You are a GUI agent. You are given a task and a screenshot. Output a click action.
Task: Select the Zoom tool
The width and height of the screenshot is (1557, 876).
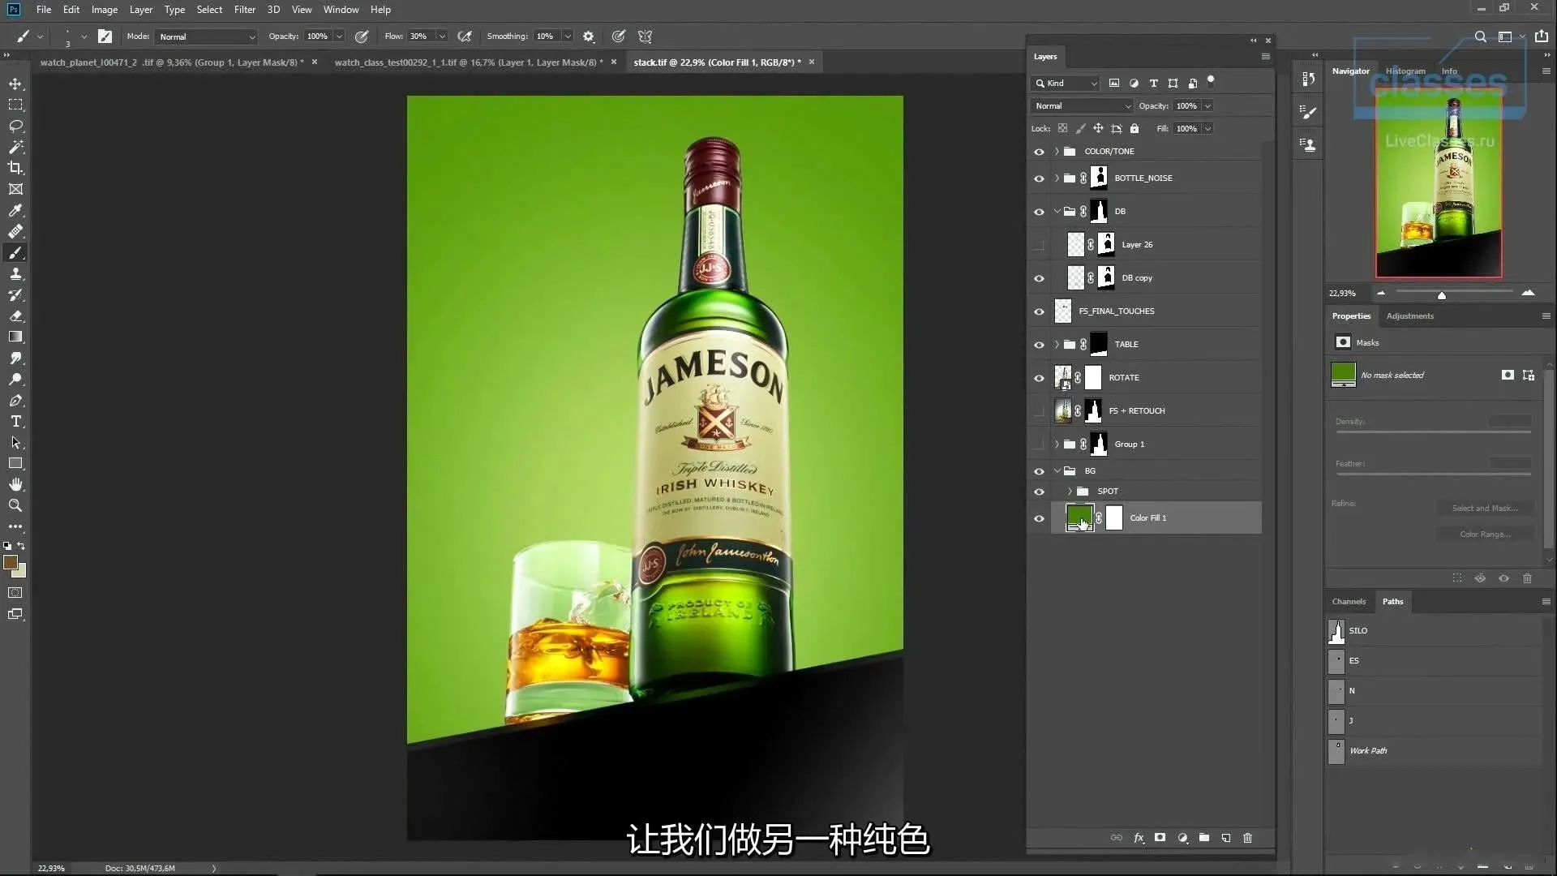tap(15, 506)
